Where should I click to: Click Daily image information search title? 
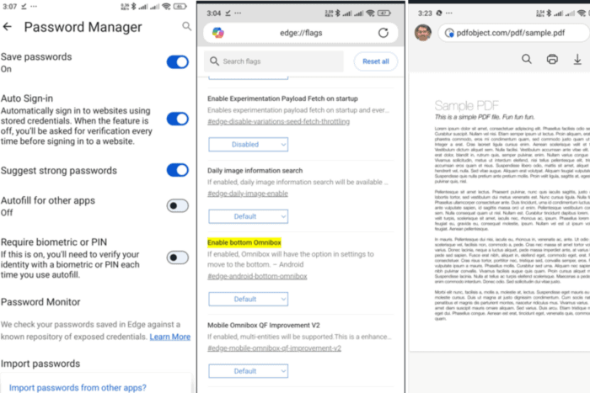coord(255,171)
